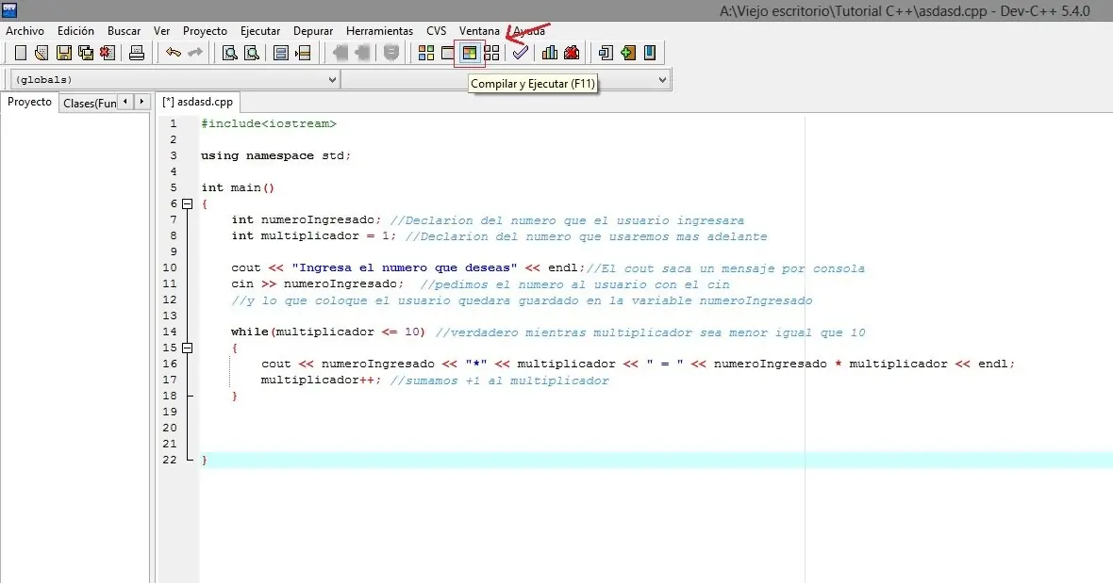Open the Herramientas menu
Image resolution: width=1113 pixels, height=583 pixels.
pos(379,31)
